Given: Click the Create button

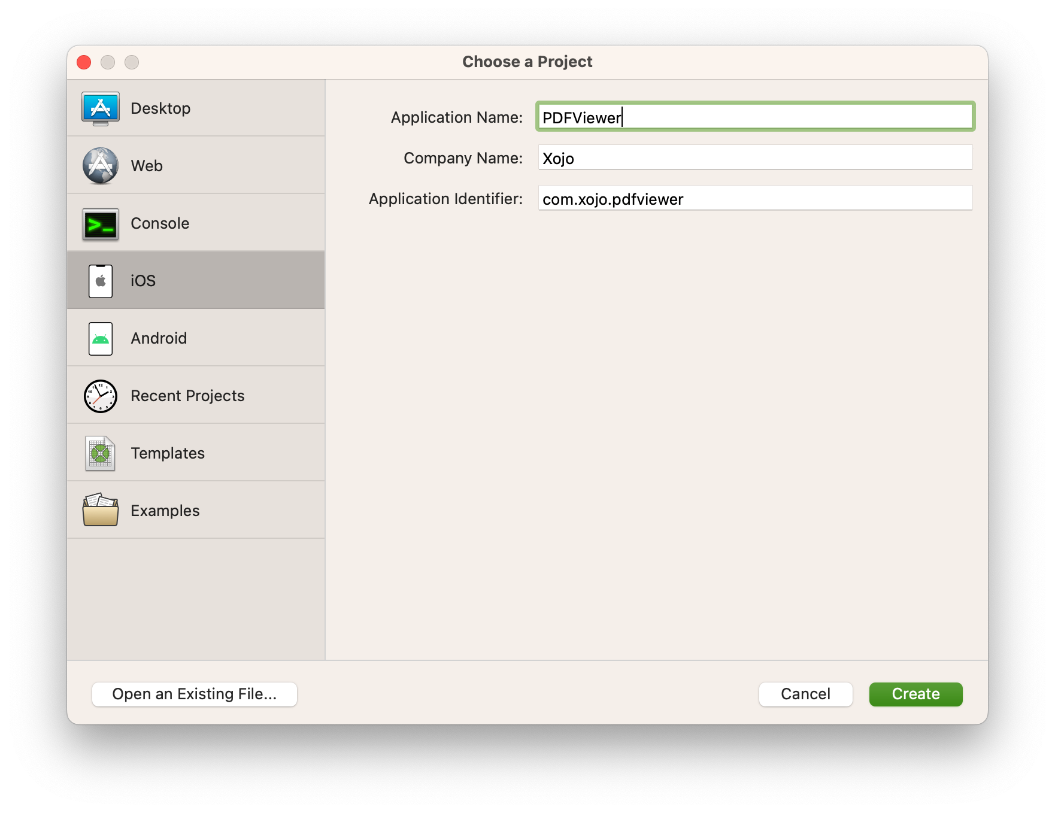Looking at the screenshot, I should 915,694.
